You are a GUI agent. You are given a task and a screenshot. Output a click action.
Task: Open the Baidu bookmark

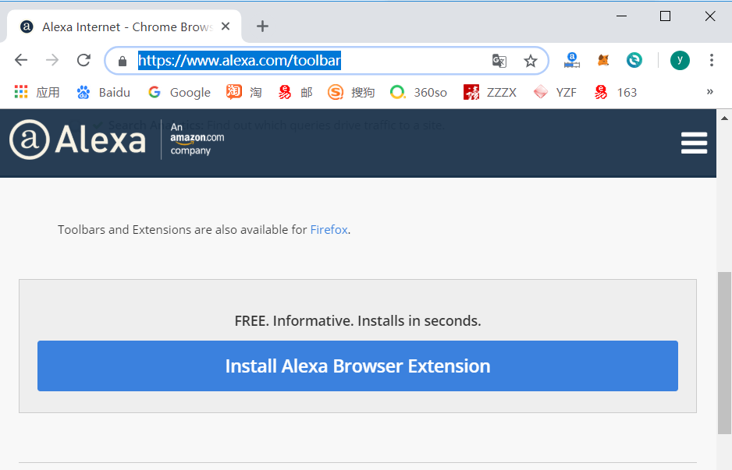[104, 92]
